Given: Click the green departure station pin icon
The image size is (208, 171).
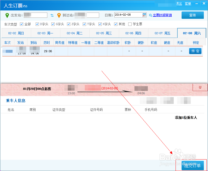Looking at the screenshot, I should pyautogui.click(x=7, y=15).
